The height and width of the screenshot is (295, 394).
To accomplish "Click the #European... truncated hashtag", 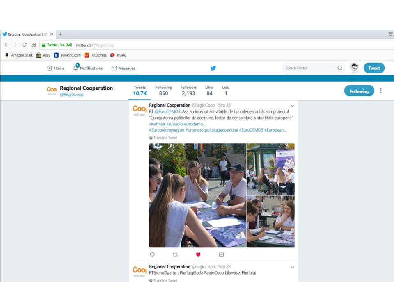I will [x=275, y=130].
